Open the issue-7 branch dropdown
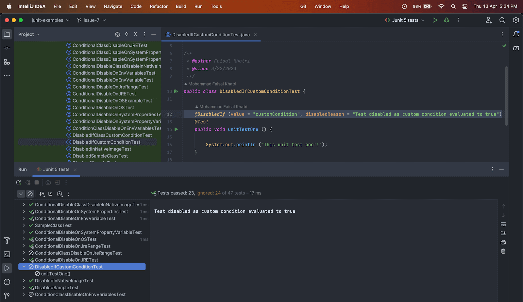The image size is (523, 302). point(92,20)
